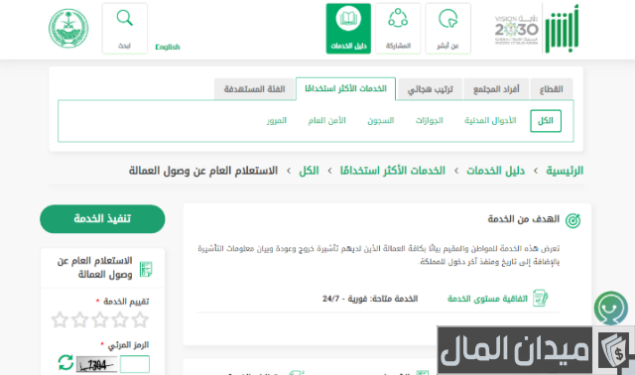Open دليل الخدمات breadcrumb link

[495, 171]
